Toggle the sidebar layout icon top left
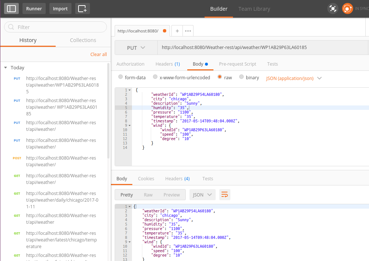This screenshot has width=369, height=261. point(11,8)
